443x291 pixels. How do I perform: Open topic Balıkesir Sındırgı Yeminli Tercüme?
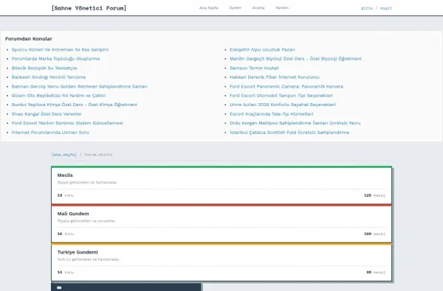coord(49,77)
